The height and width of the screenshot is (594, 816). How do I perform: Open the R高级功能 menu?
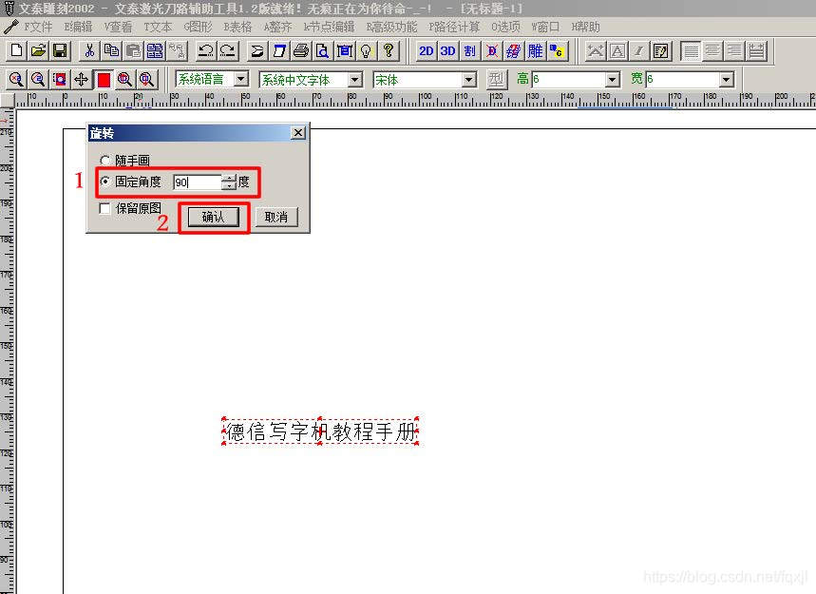(392, 27)
